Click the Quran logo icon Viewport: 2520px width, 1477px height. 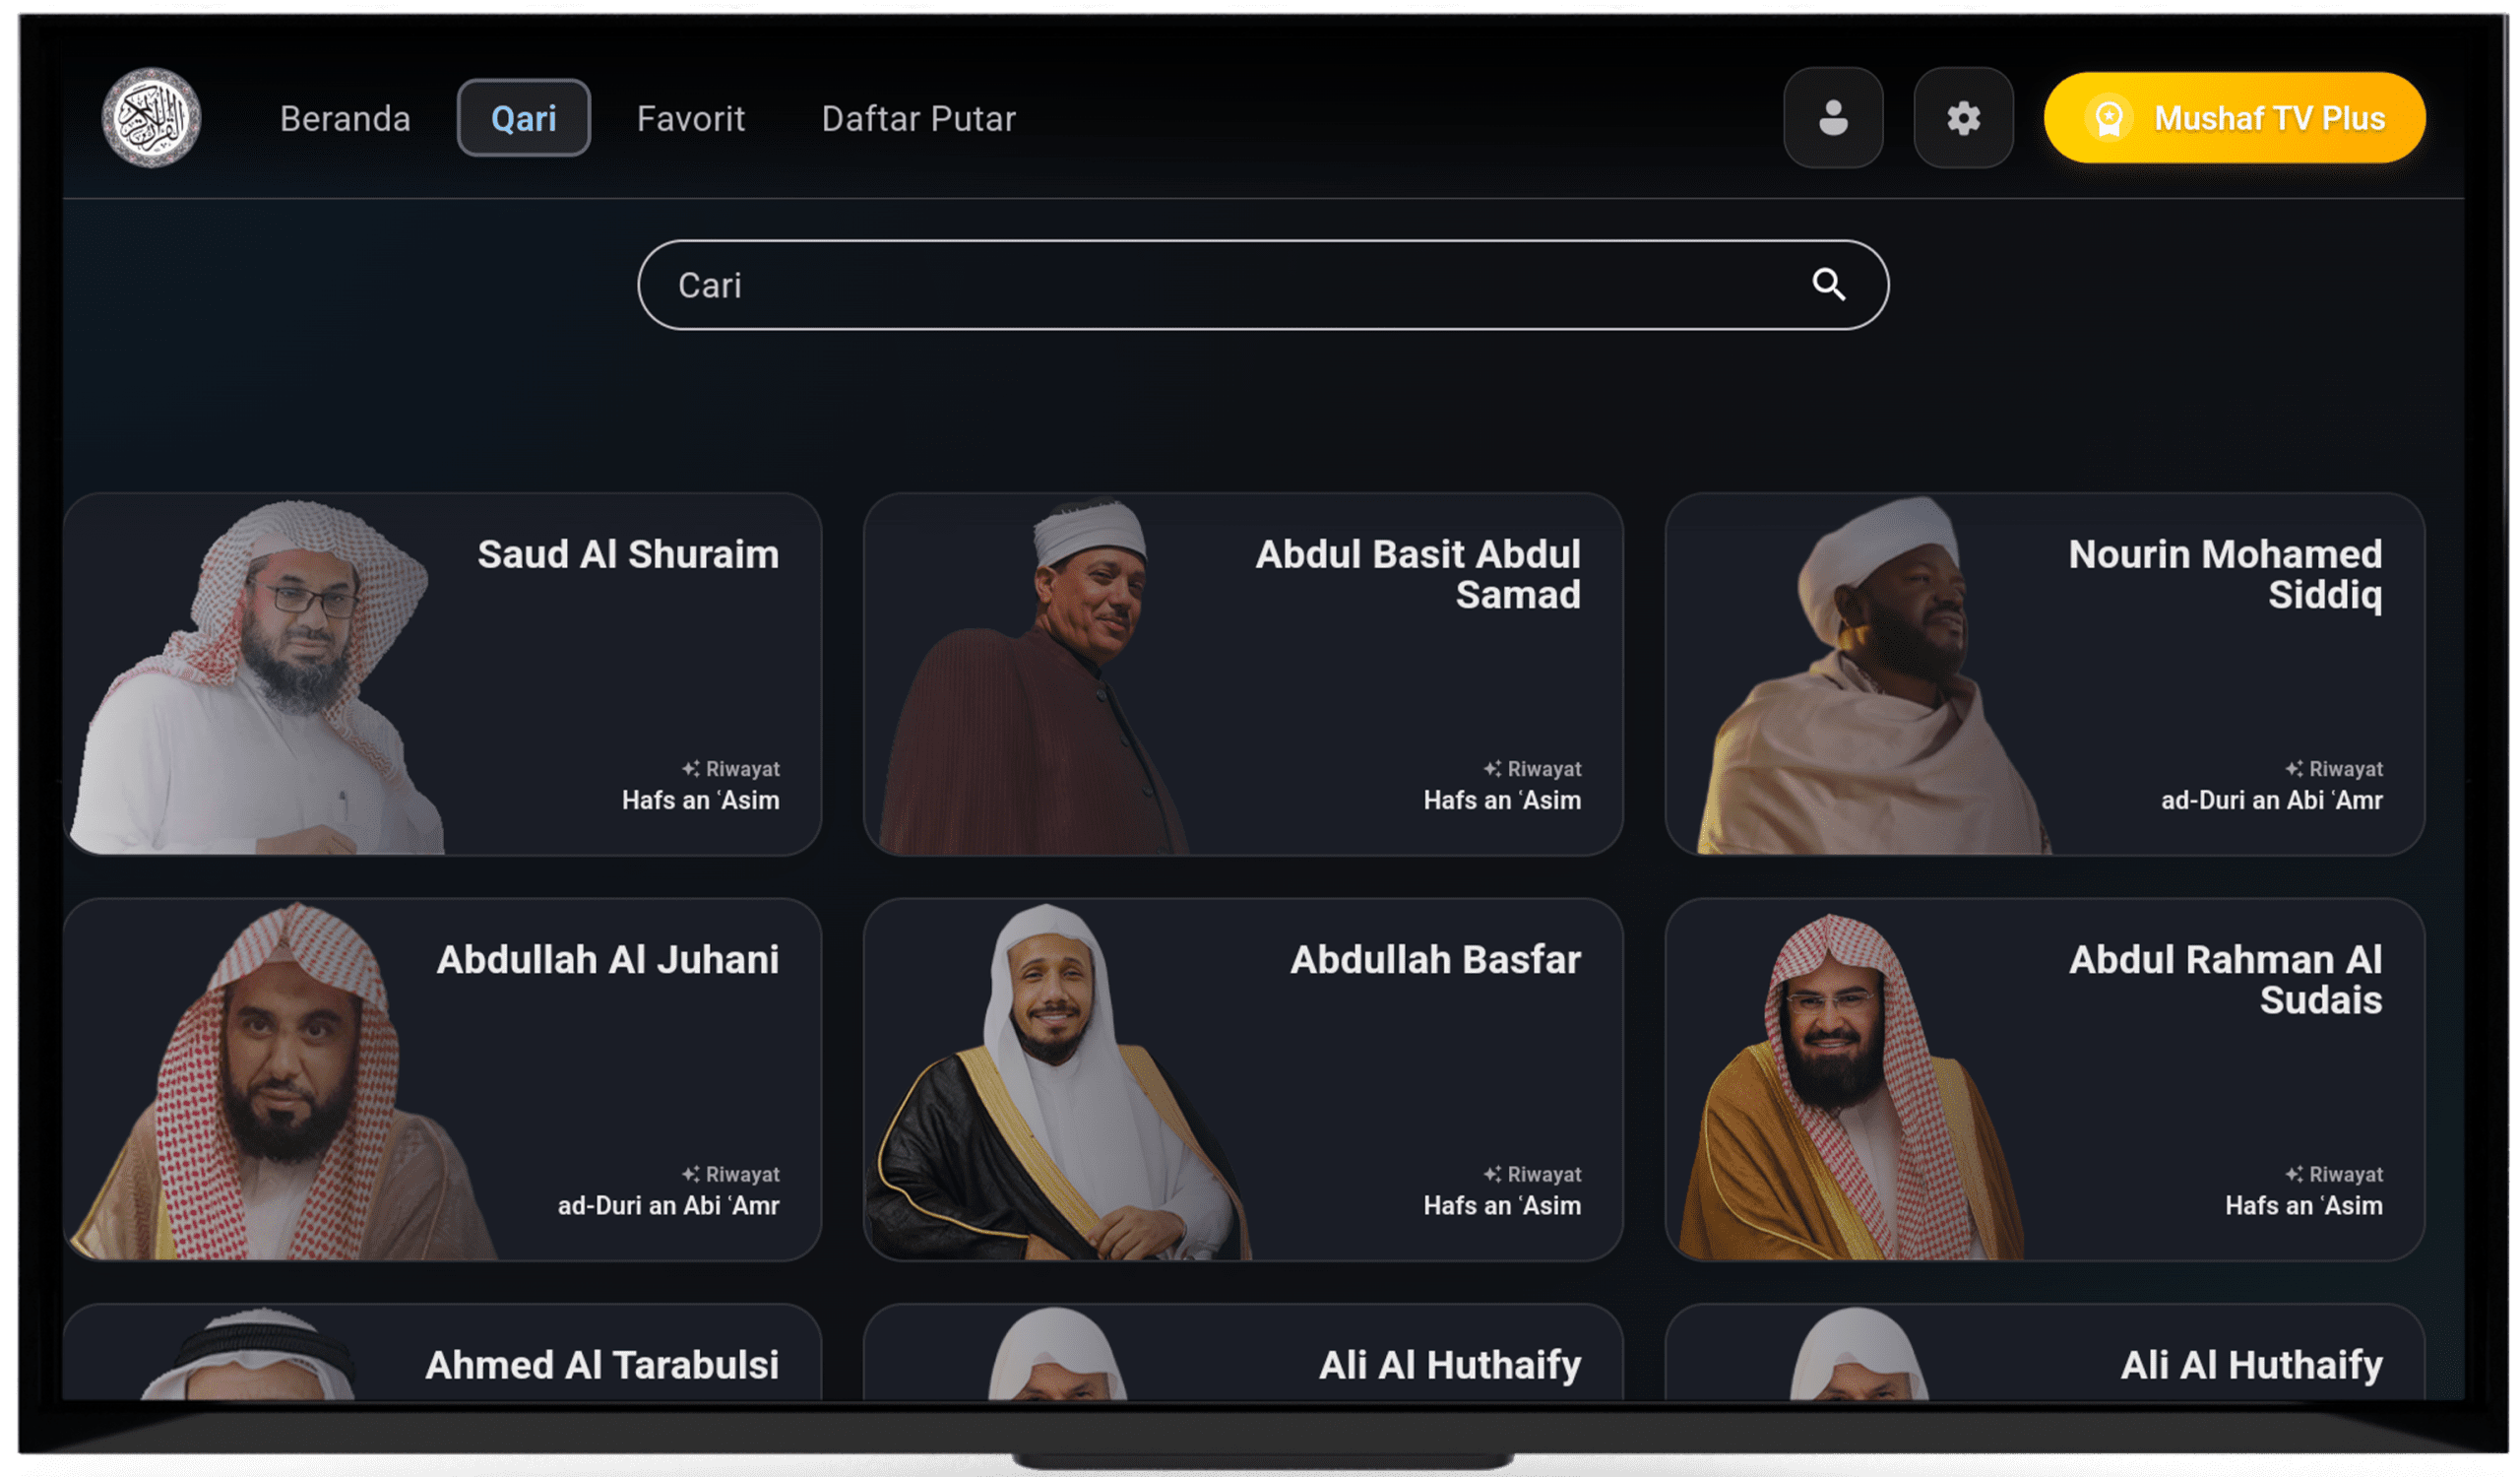(x=151, y=118)
